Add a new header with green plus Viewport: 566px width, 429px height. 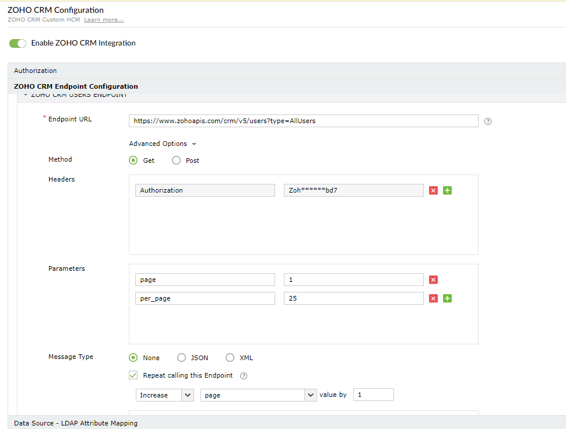447,190
